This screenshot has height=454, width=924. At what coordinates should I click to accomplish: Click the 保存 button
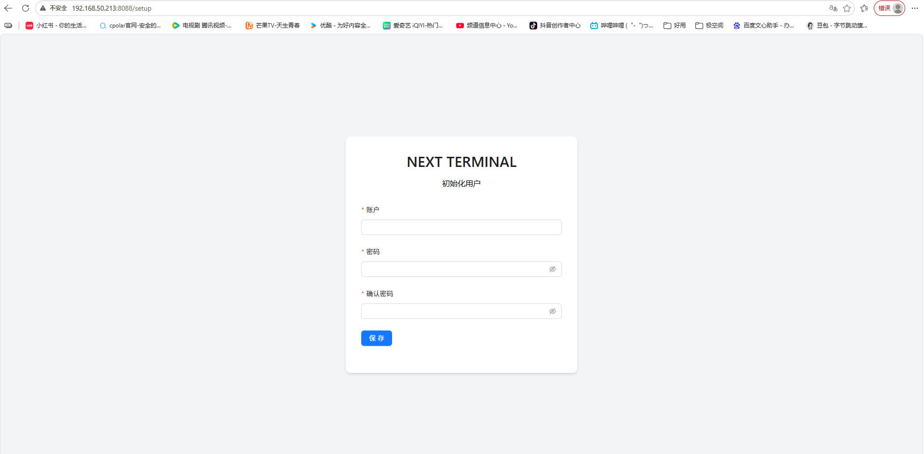tap(377, 338)
